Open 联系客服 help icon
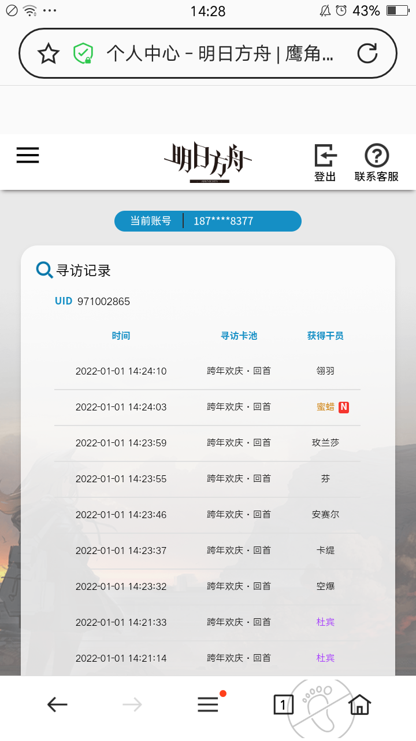416x741 pixels. (377, 163)
